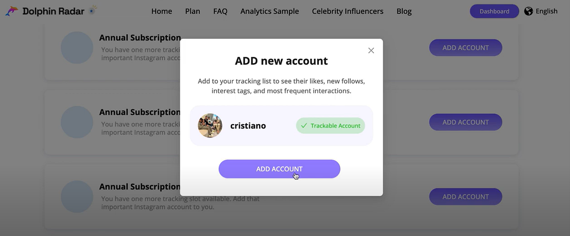The height and width of the screenshot is (236, 570).
Task: Open Analytics Sample in navigation
Action: tap(270, 11)
